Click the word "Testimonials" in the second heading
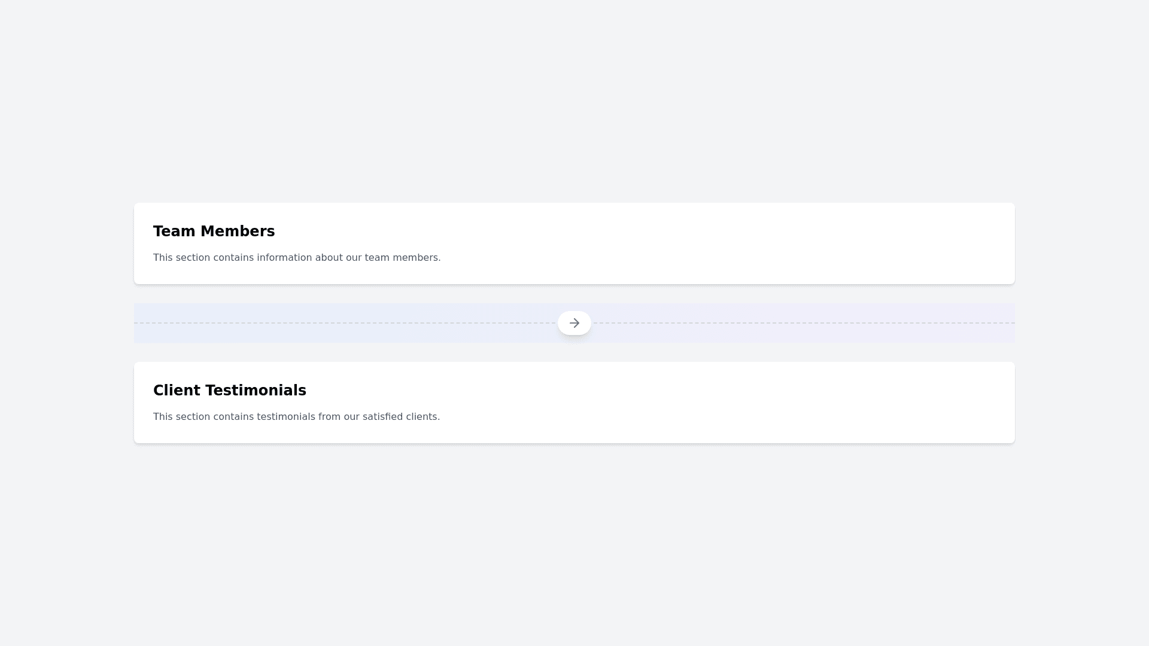The height and width of the screenshot is (646, 1149). [x=256, y=391]
